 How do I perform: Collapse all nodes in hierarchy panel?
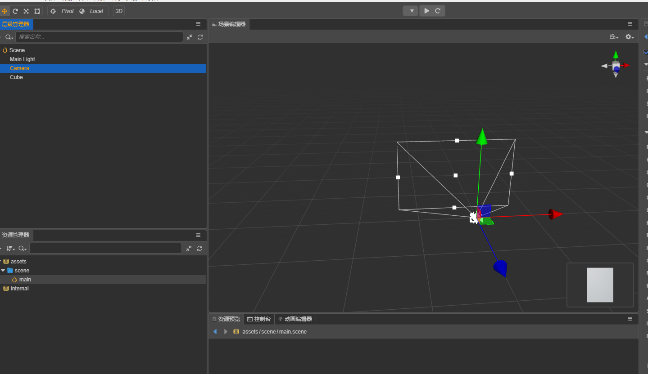coord(190,37)
